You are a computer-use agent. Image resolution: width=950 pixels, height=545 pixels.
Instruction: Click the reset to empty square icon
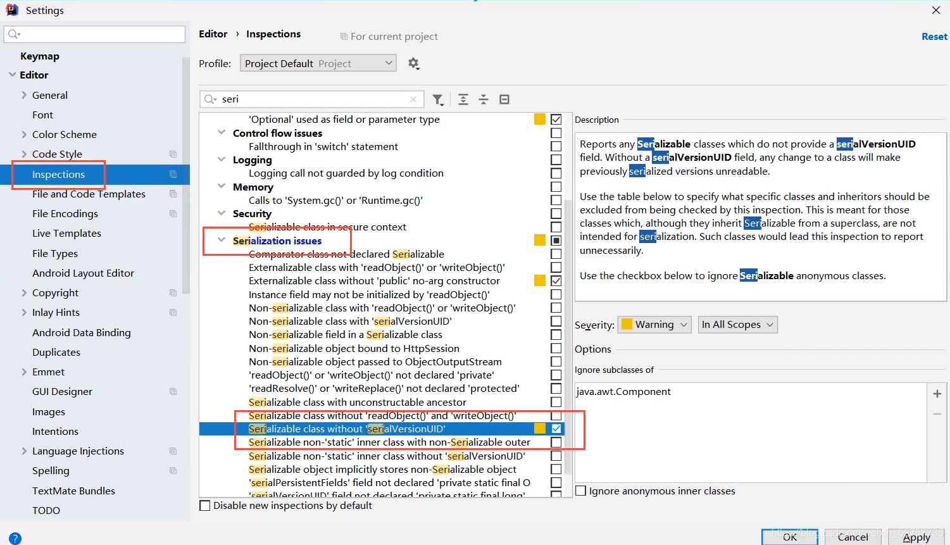tap(504, 99)
